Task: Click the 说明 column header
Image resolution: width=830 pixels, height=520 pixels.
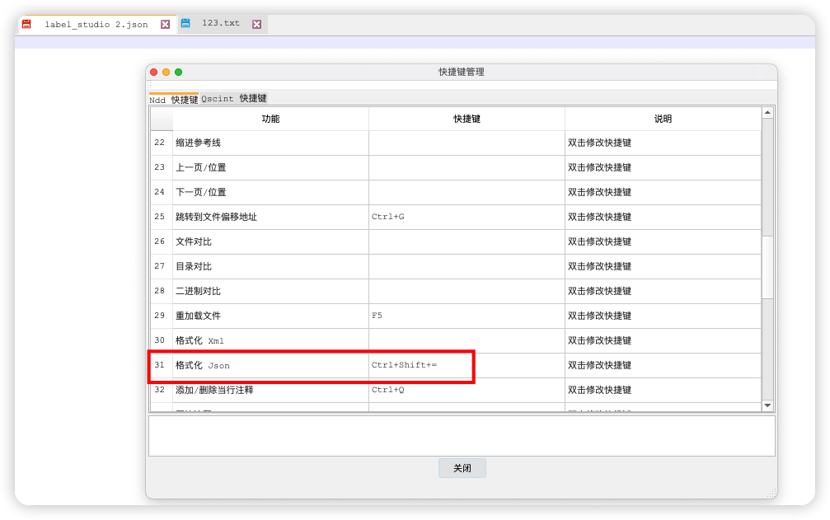Action: pos(661,118)
